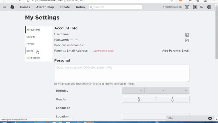Click the Language label
218x123 pixels.
(x=63, y=108)
